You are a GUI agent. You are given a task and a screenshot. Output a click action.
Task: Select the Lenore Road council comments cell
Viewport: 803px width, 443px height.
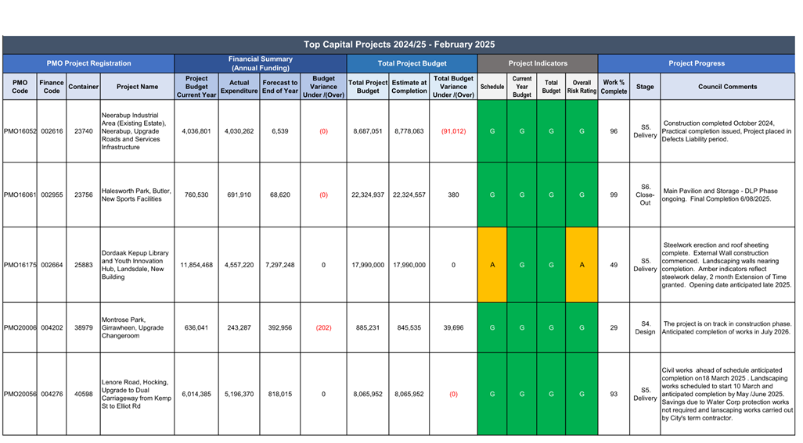pyautogui.click(x=728, y=394)
